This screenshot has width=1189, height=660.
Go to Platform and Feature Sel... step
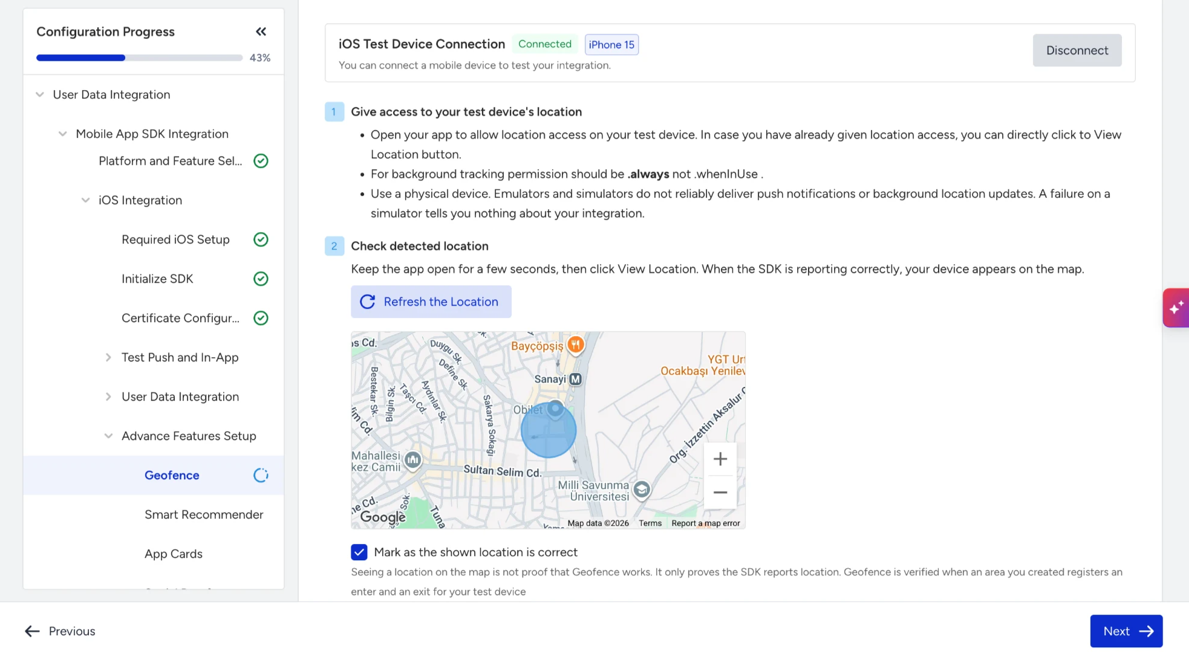tap(171, 161)
